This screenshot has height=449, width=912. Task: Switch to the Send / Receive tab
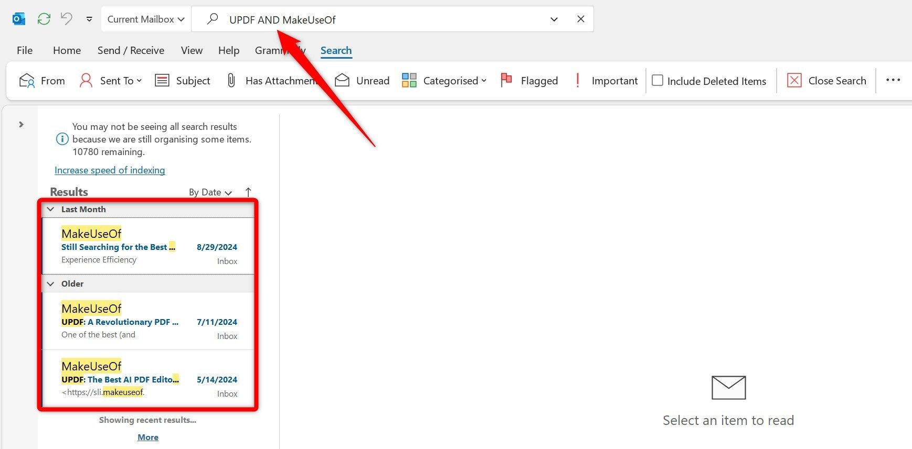(x=131, y=50)
